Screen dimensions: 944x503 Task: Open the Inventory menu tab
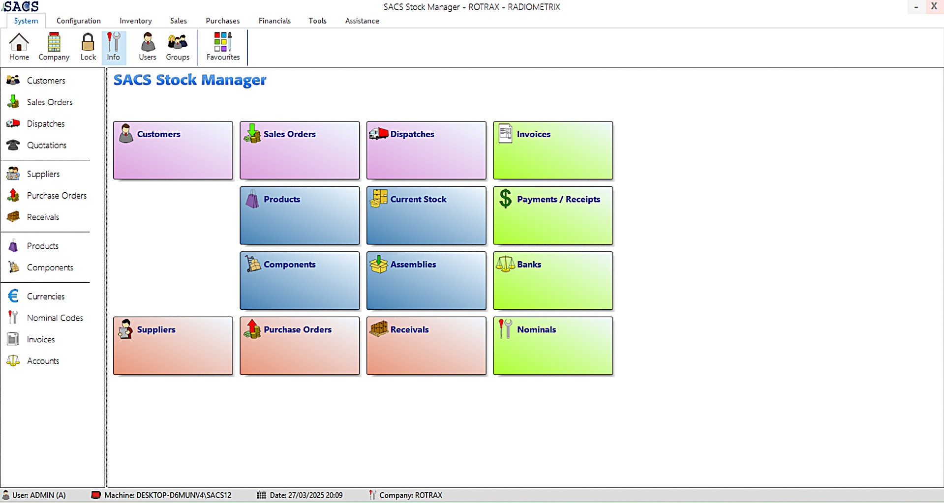[136, 21]
